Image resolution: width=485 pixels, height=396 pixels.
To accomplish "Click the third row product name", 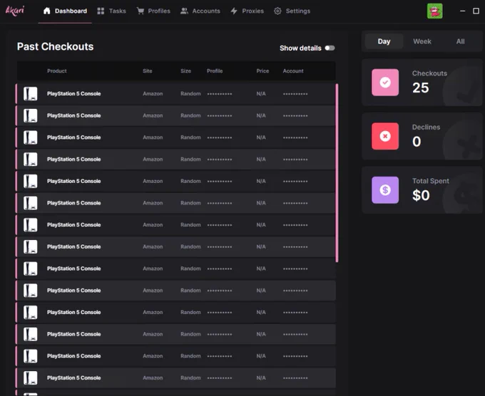I will point(74,137).
